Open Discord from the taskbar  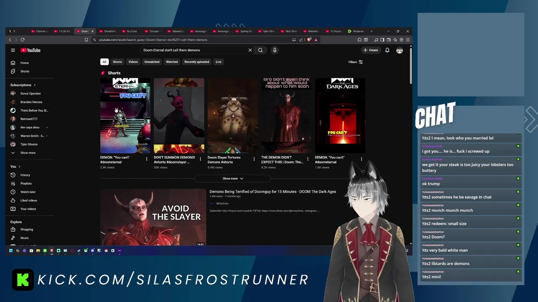click(x=92, y=250)
